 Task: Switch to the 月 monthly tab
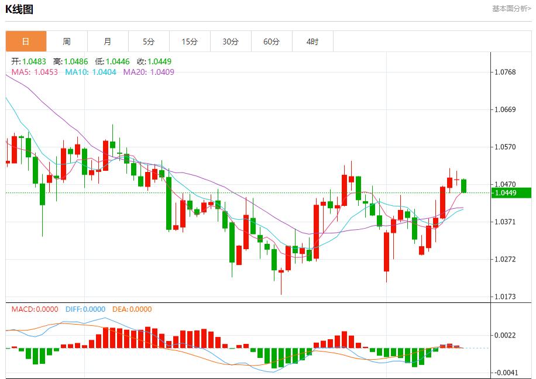pos(108,42)
